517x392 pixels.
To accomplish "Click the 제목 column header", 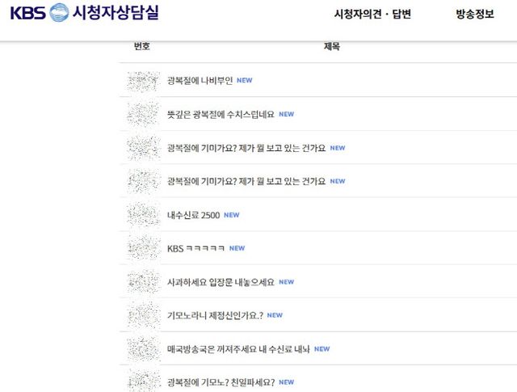I will click(331, 47).
